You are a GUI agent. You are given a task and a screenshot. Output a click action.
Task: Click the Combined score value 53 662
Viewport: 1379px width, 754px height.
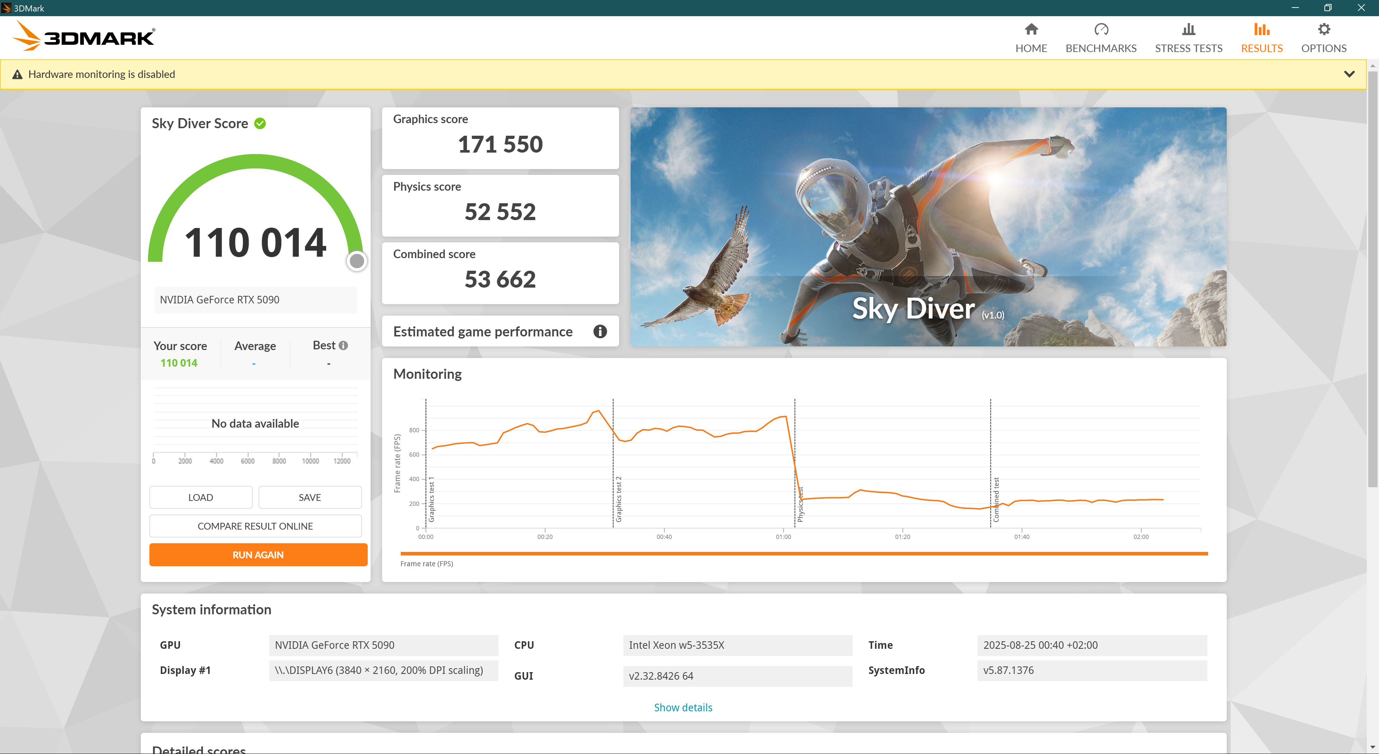tap(500, 279)
